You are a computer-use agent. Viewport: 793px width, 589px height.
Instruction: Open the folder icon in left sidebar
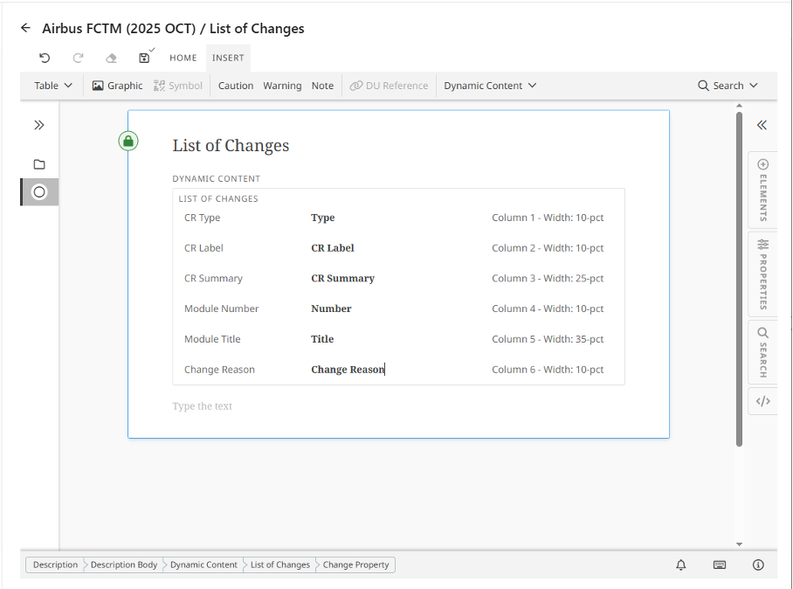click(39, 164)
